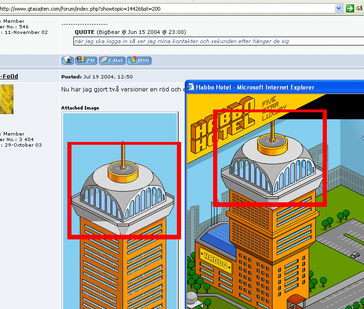Open the address bar history dropdown
Image resolution: width=364 pixels, height=309 pixels.
pos(339,8)
